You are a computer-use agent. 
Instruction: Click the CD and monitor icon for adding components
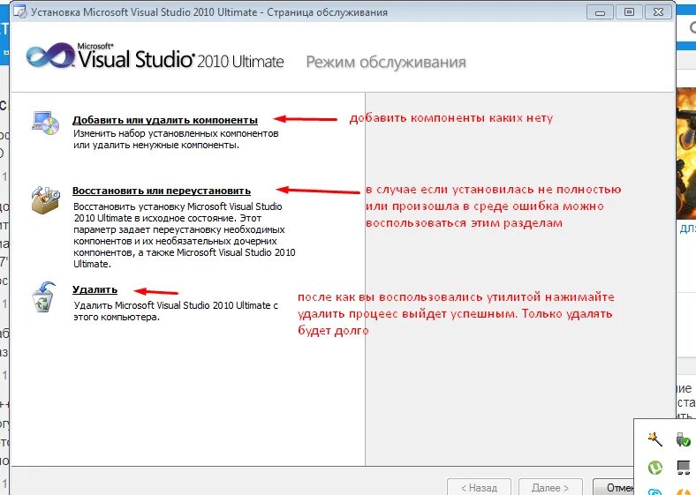pos(46,123)
